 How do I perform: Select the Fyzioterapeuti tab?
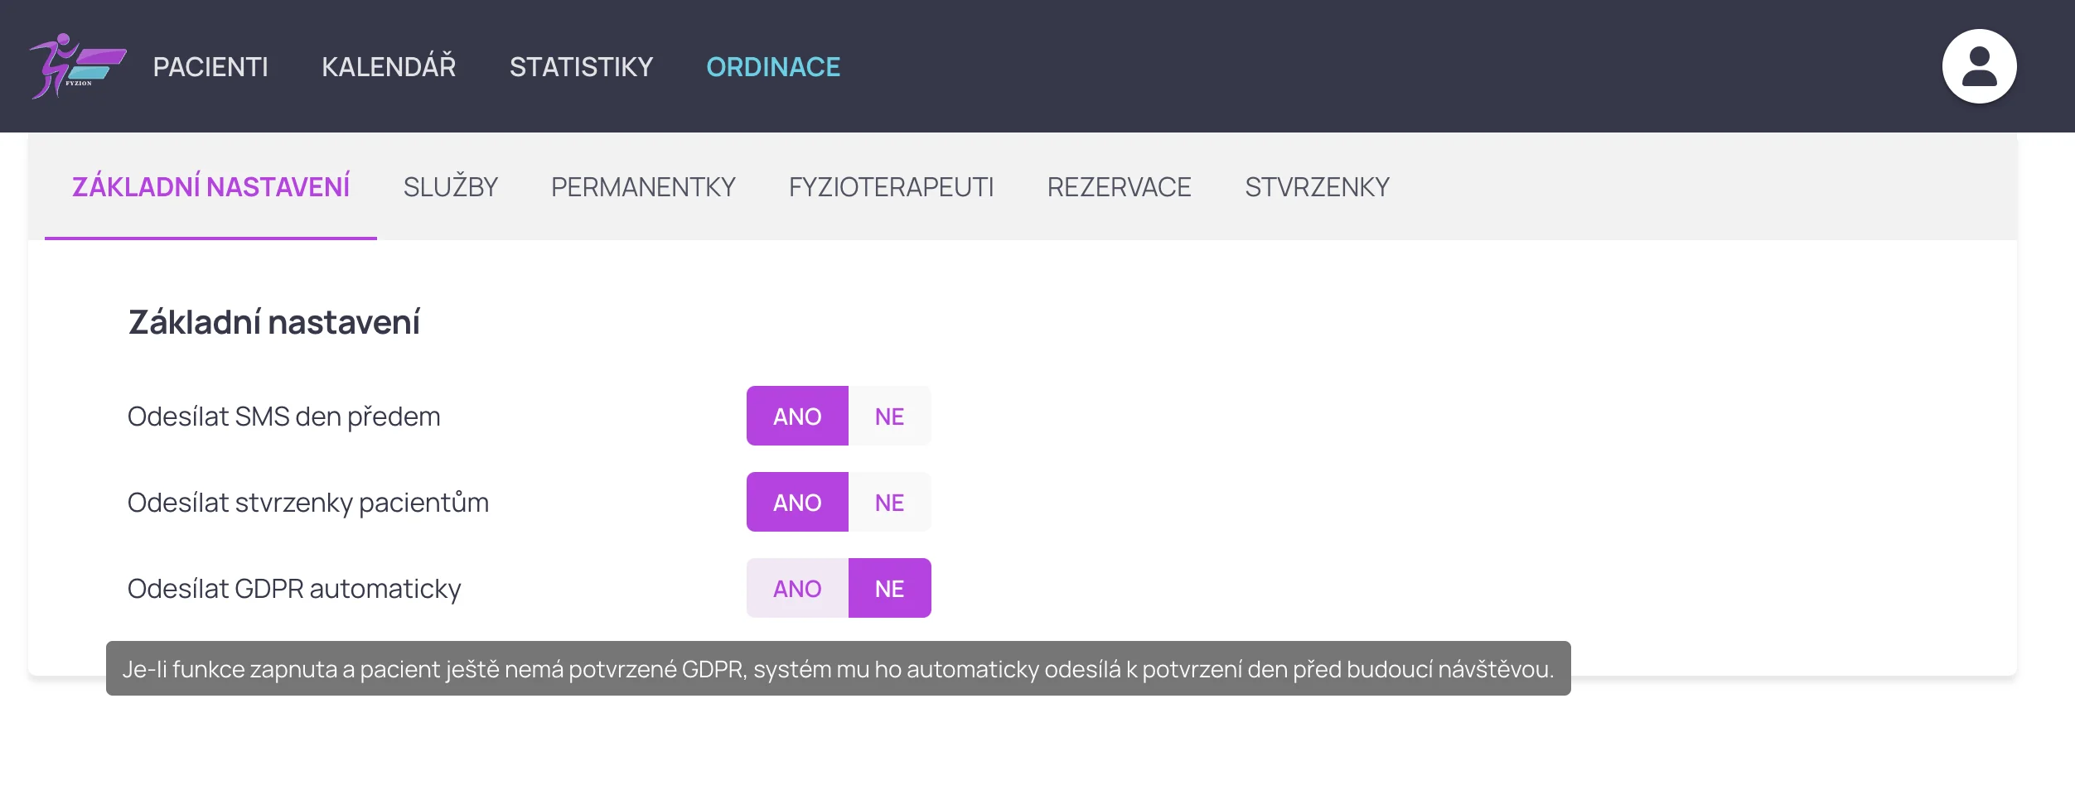tap(891, 187)
